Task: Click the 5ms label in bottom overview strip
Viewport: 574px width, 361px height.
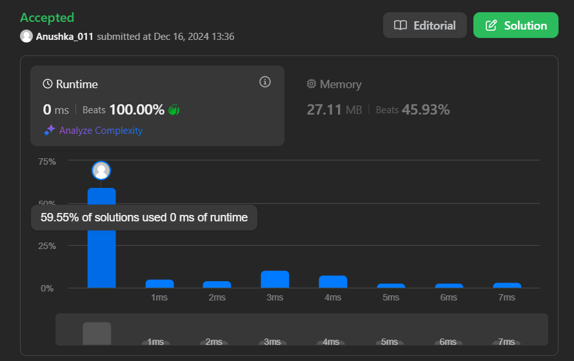Action: coord(390,342)
